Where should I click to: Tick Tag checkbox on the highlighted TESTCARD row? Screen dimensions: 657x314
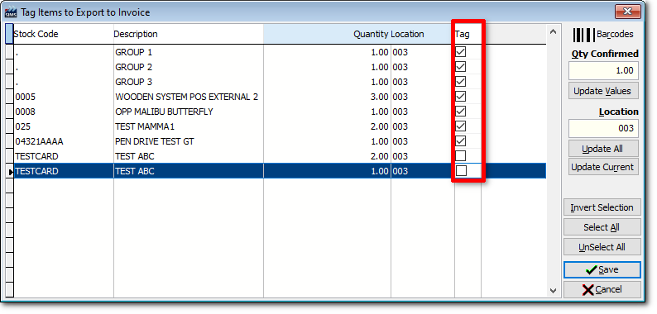pos(461,171)
